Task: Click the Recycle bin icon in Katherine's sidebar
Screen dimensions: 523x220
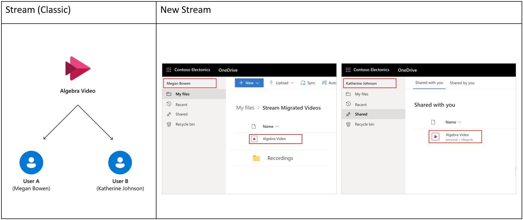Action: pyautogui.click(x=348, y=124)
